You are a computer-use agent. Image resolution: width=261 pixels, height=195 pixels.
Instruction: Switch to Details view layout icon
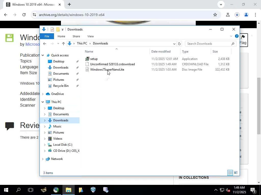tap(230, 173)
